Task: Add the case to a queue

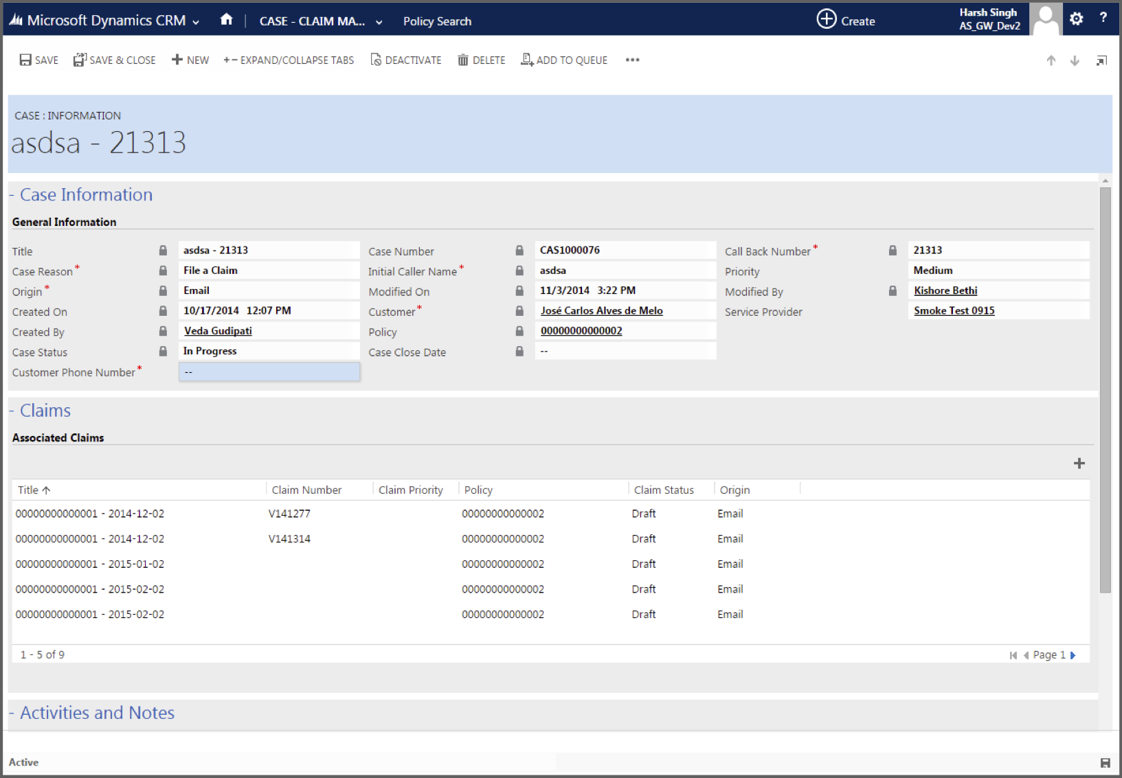Action: 564,60
